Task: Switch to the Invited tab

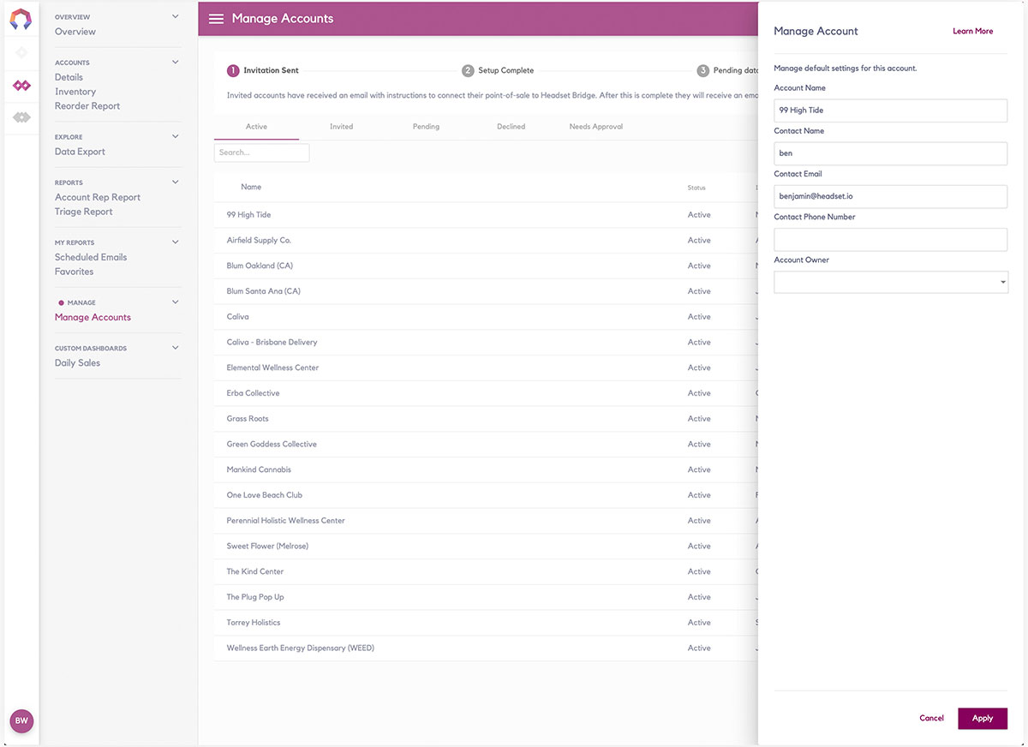Action: coord(341,127)
